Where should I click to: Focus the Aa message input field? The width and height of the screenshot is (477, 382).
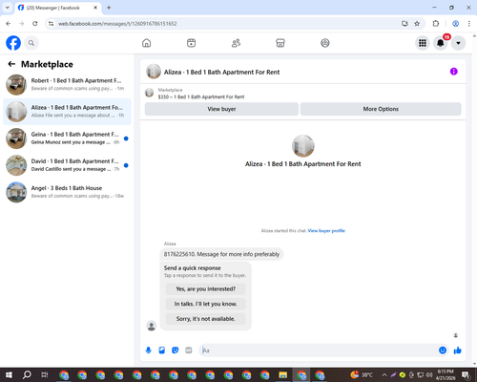tap(319, 350)
